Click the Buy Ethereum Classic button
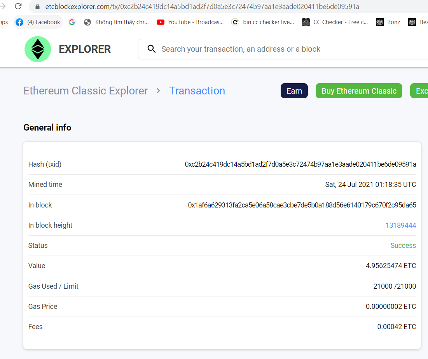 pos(359,91)
